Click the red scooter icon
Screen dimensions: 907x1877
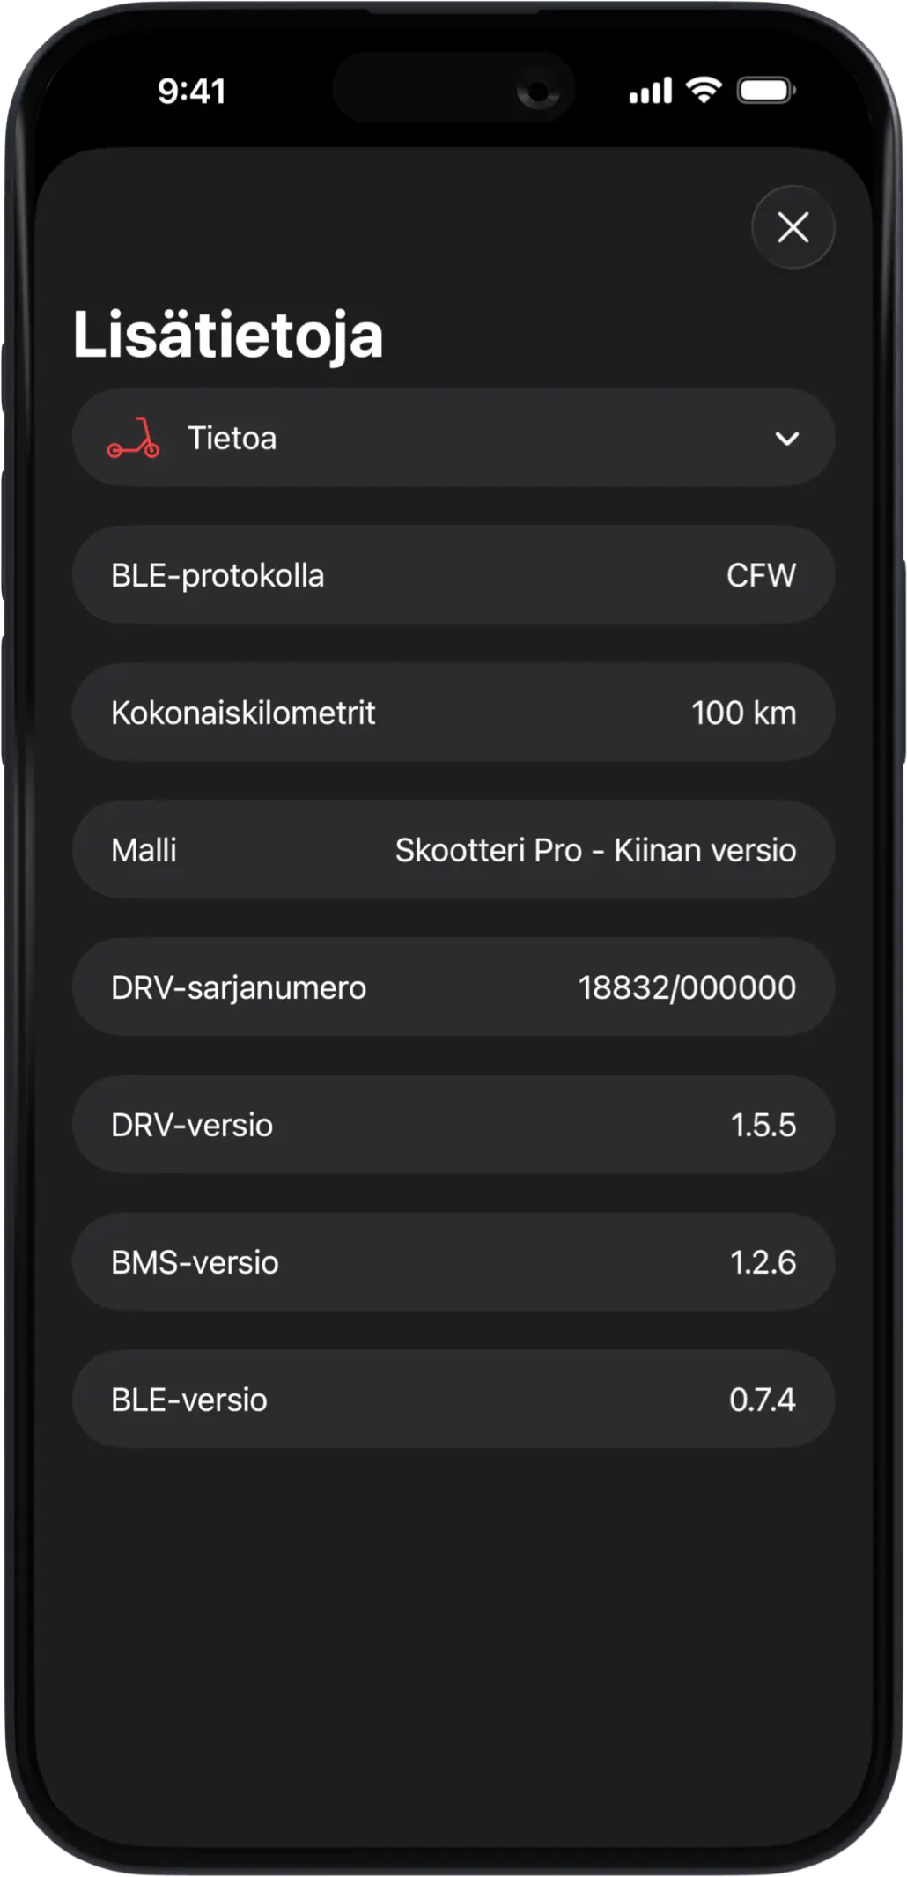(134, 439)
